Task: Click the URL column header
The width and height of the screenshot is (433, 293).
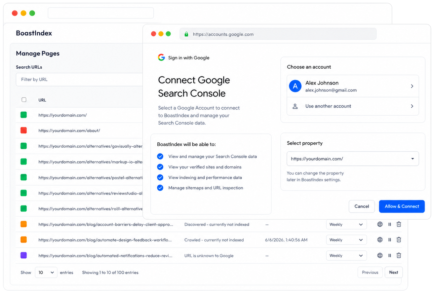Action: coord(42,100)
